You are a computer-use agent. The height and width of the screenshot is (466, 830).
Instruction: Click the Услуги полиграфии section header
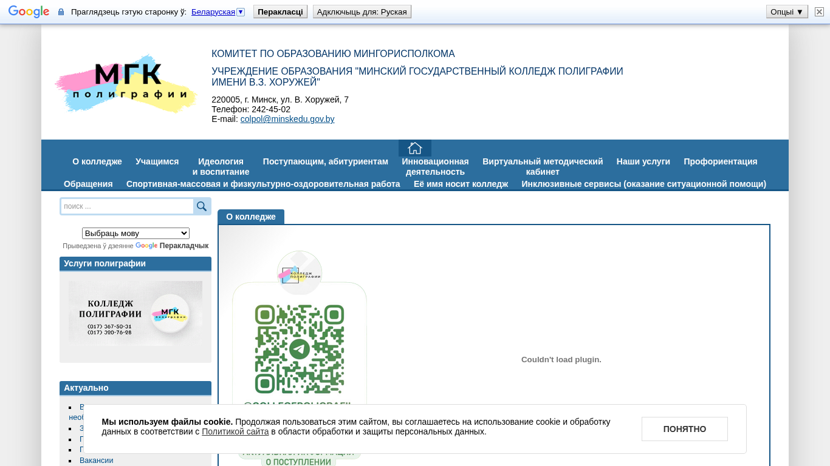[x=135, y=263]
